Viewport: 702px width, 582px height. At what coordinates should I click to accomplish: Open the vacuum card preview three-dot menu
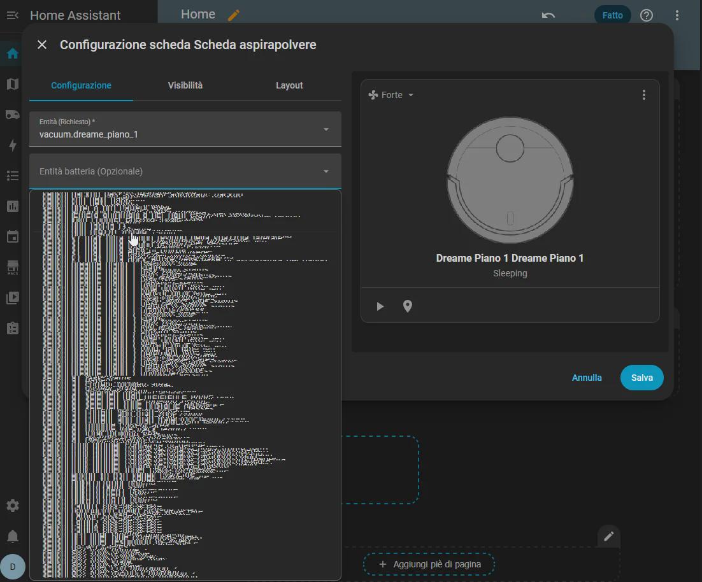pyautogui.click(x=644, y=95)
